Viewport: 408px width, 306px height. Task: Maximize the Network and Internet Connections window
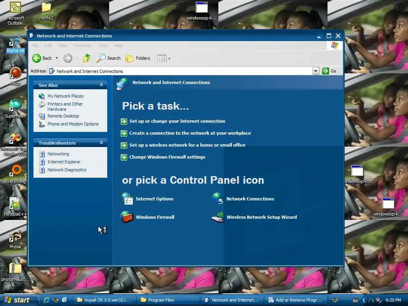click(x=329, y=36)
